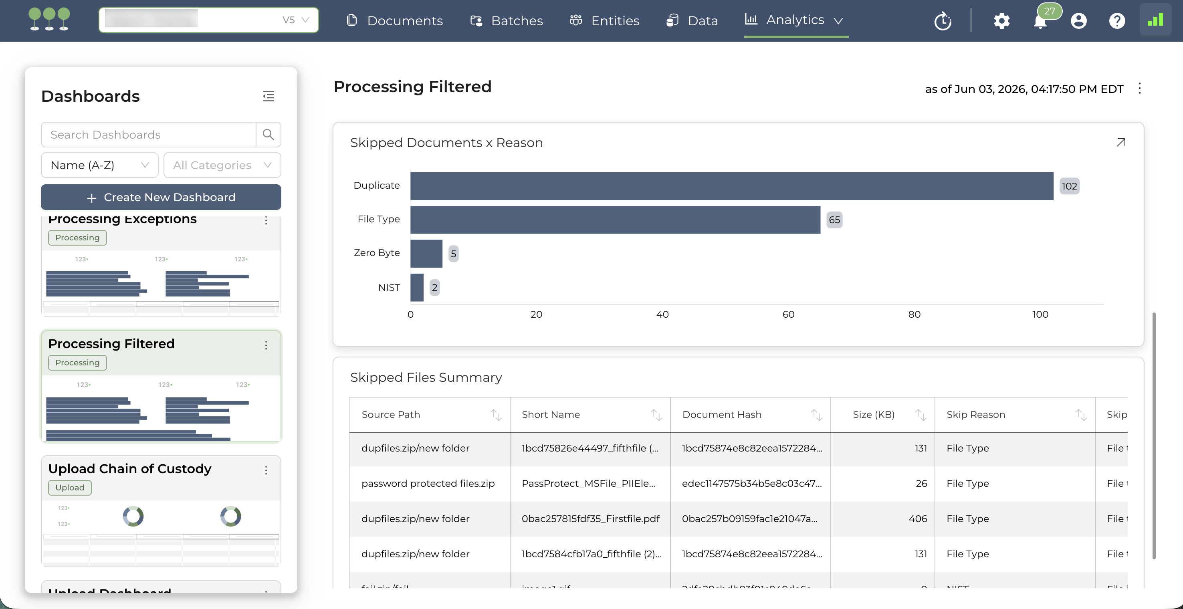This screenshot has width=1183, height=609.
Task: Collapse the Dashboards panel icon
Action: pos(268,96)
